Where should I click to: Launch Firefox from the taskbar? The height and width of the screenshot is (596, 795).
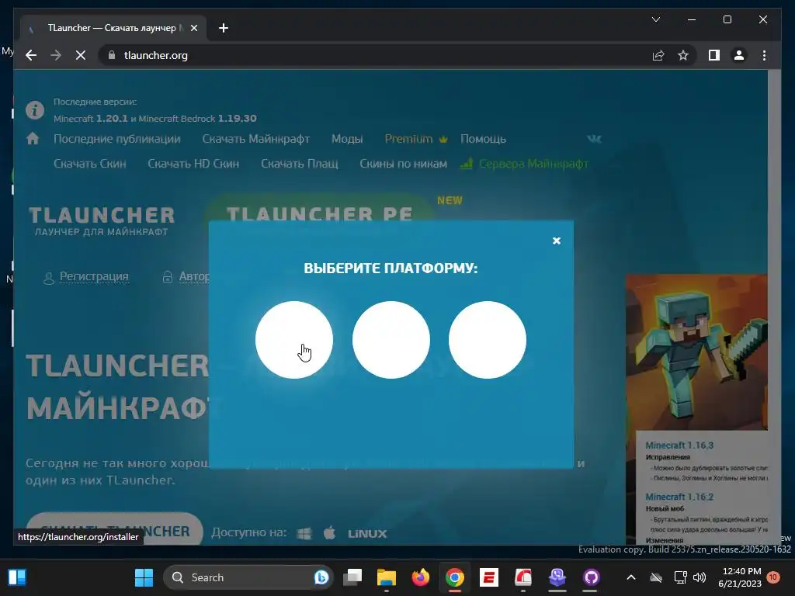420,577
